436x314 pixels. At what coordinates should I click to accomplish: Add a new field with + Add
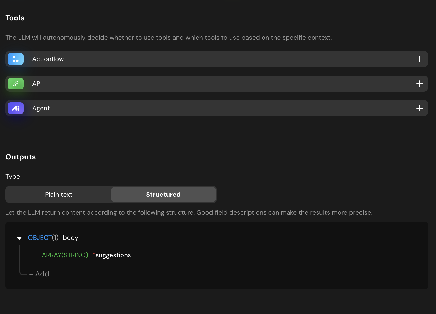[x=39, y=274]
